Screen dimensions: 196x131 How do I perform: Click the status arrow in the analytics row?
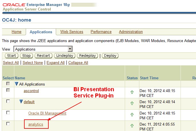pos(132,126)
